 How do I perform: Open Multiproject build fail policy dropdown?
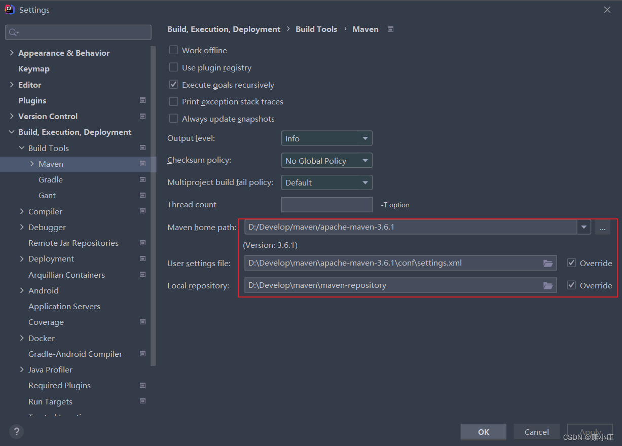click(x=327, y=182)
